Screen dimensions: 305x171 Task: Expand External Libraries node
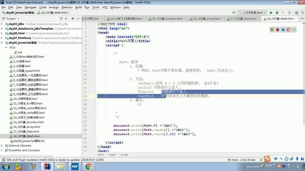tap(2, 146)
